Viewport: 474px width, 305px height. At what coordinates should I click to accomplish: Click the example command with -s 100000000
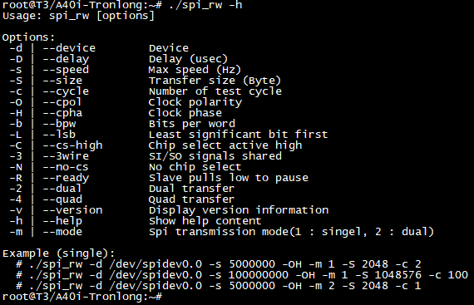coord(242,275)
